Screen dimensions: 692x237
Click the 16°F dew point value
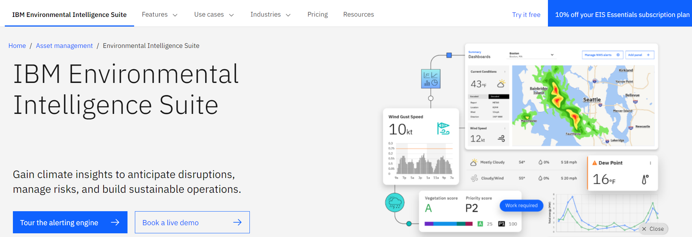[x=604, y=180]
